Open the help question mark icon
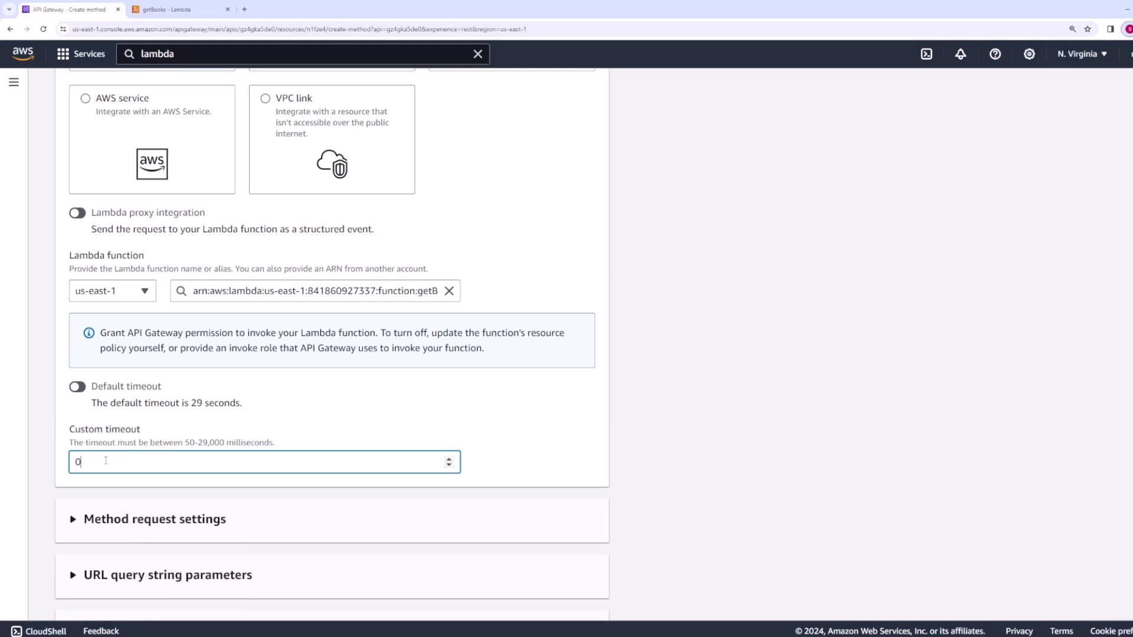The width and height of the screenshot is (1133, 637). click(995, 54)
